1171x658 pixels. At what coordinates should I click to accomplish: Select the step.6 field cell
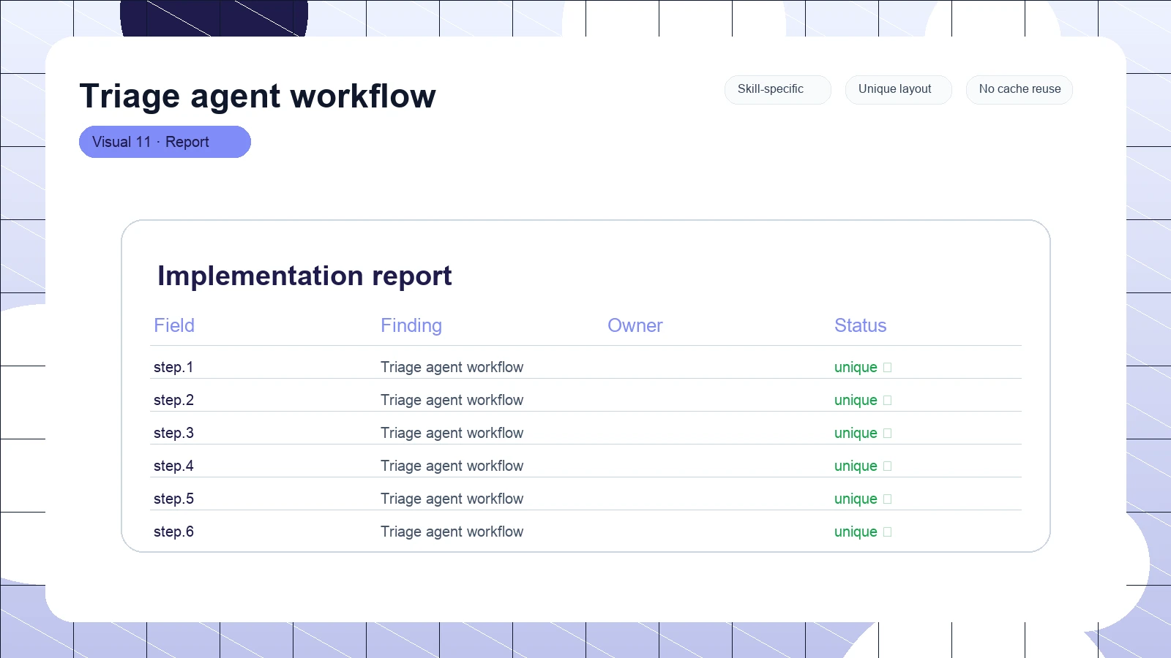coord(173,532)
